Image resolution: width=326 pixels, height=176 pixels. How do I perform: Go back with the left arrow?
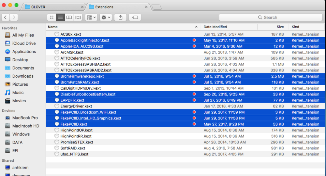pyautogui.click(x=6, y=17)
